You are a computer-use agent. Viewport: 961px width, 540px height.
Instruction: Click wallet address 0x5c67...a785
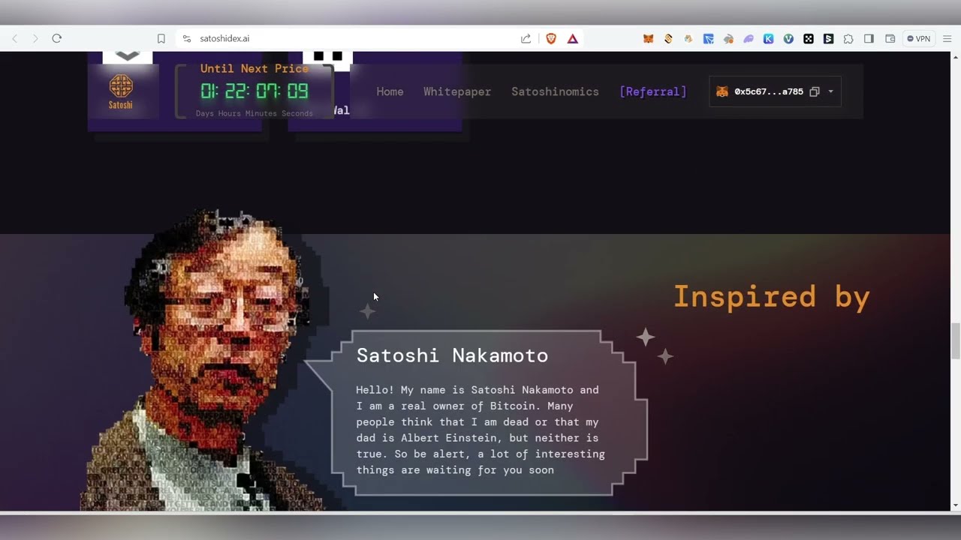(769, 91)
